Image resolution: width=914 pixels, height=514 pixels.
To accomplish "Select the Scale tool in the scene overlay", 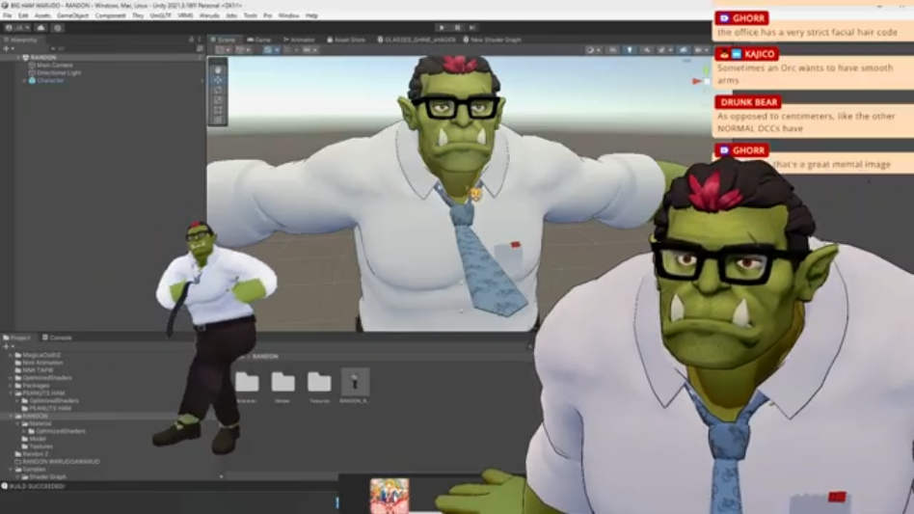I will point(218,100).
